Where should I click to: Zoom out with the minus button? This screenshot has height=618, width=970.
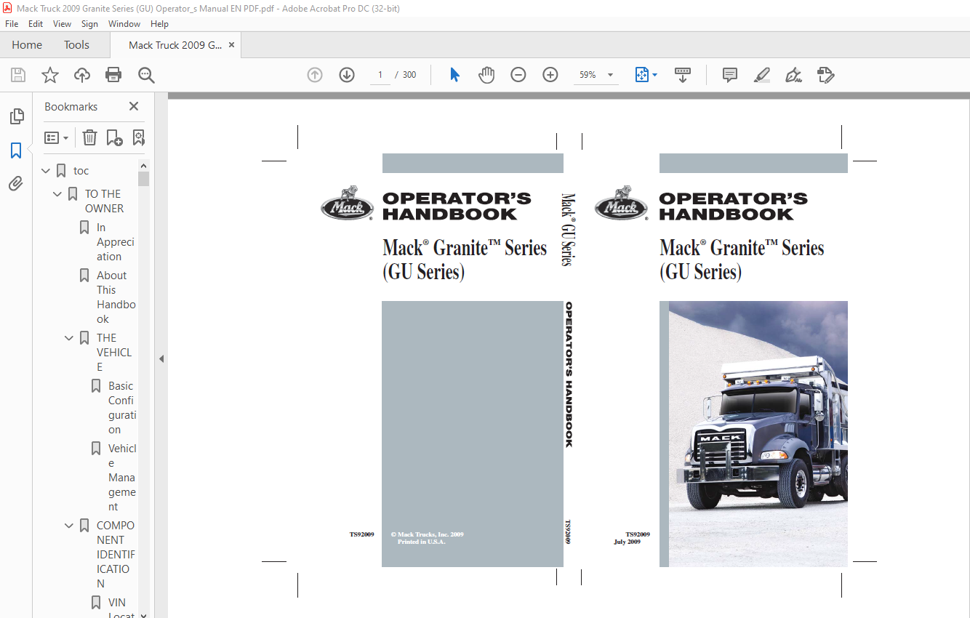coord(518,75)
